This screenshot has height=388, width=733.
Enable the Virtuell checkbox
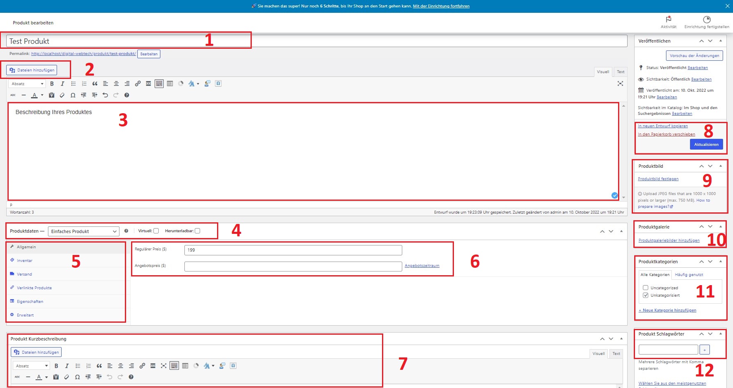[156, 231]
